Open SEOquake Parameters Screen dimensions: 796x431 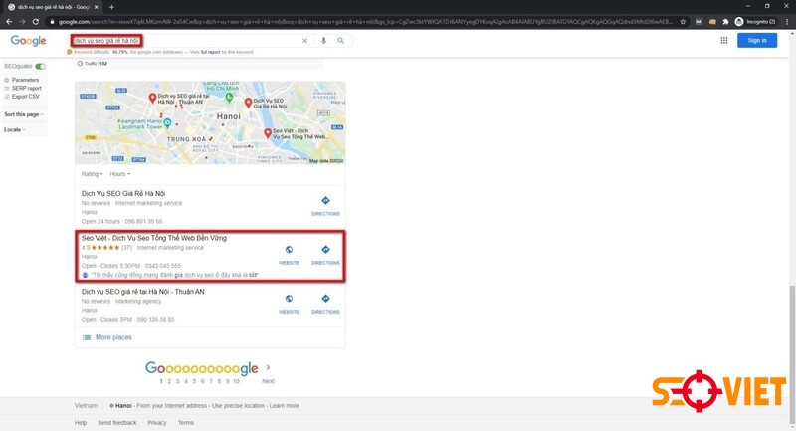(25, 80)
